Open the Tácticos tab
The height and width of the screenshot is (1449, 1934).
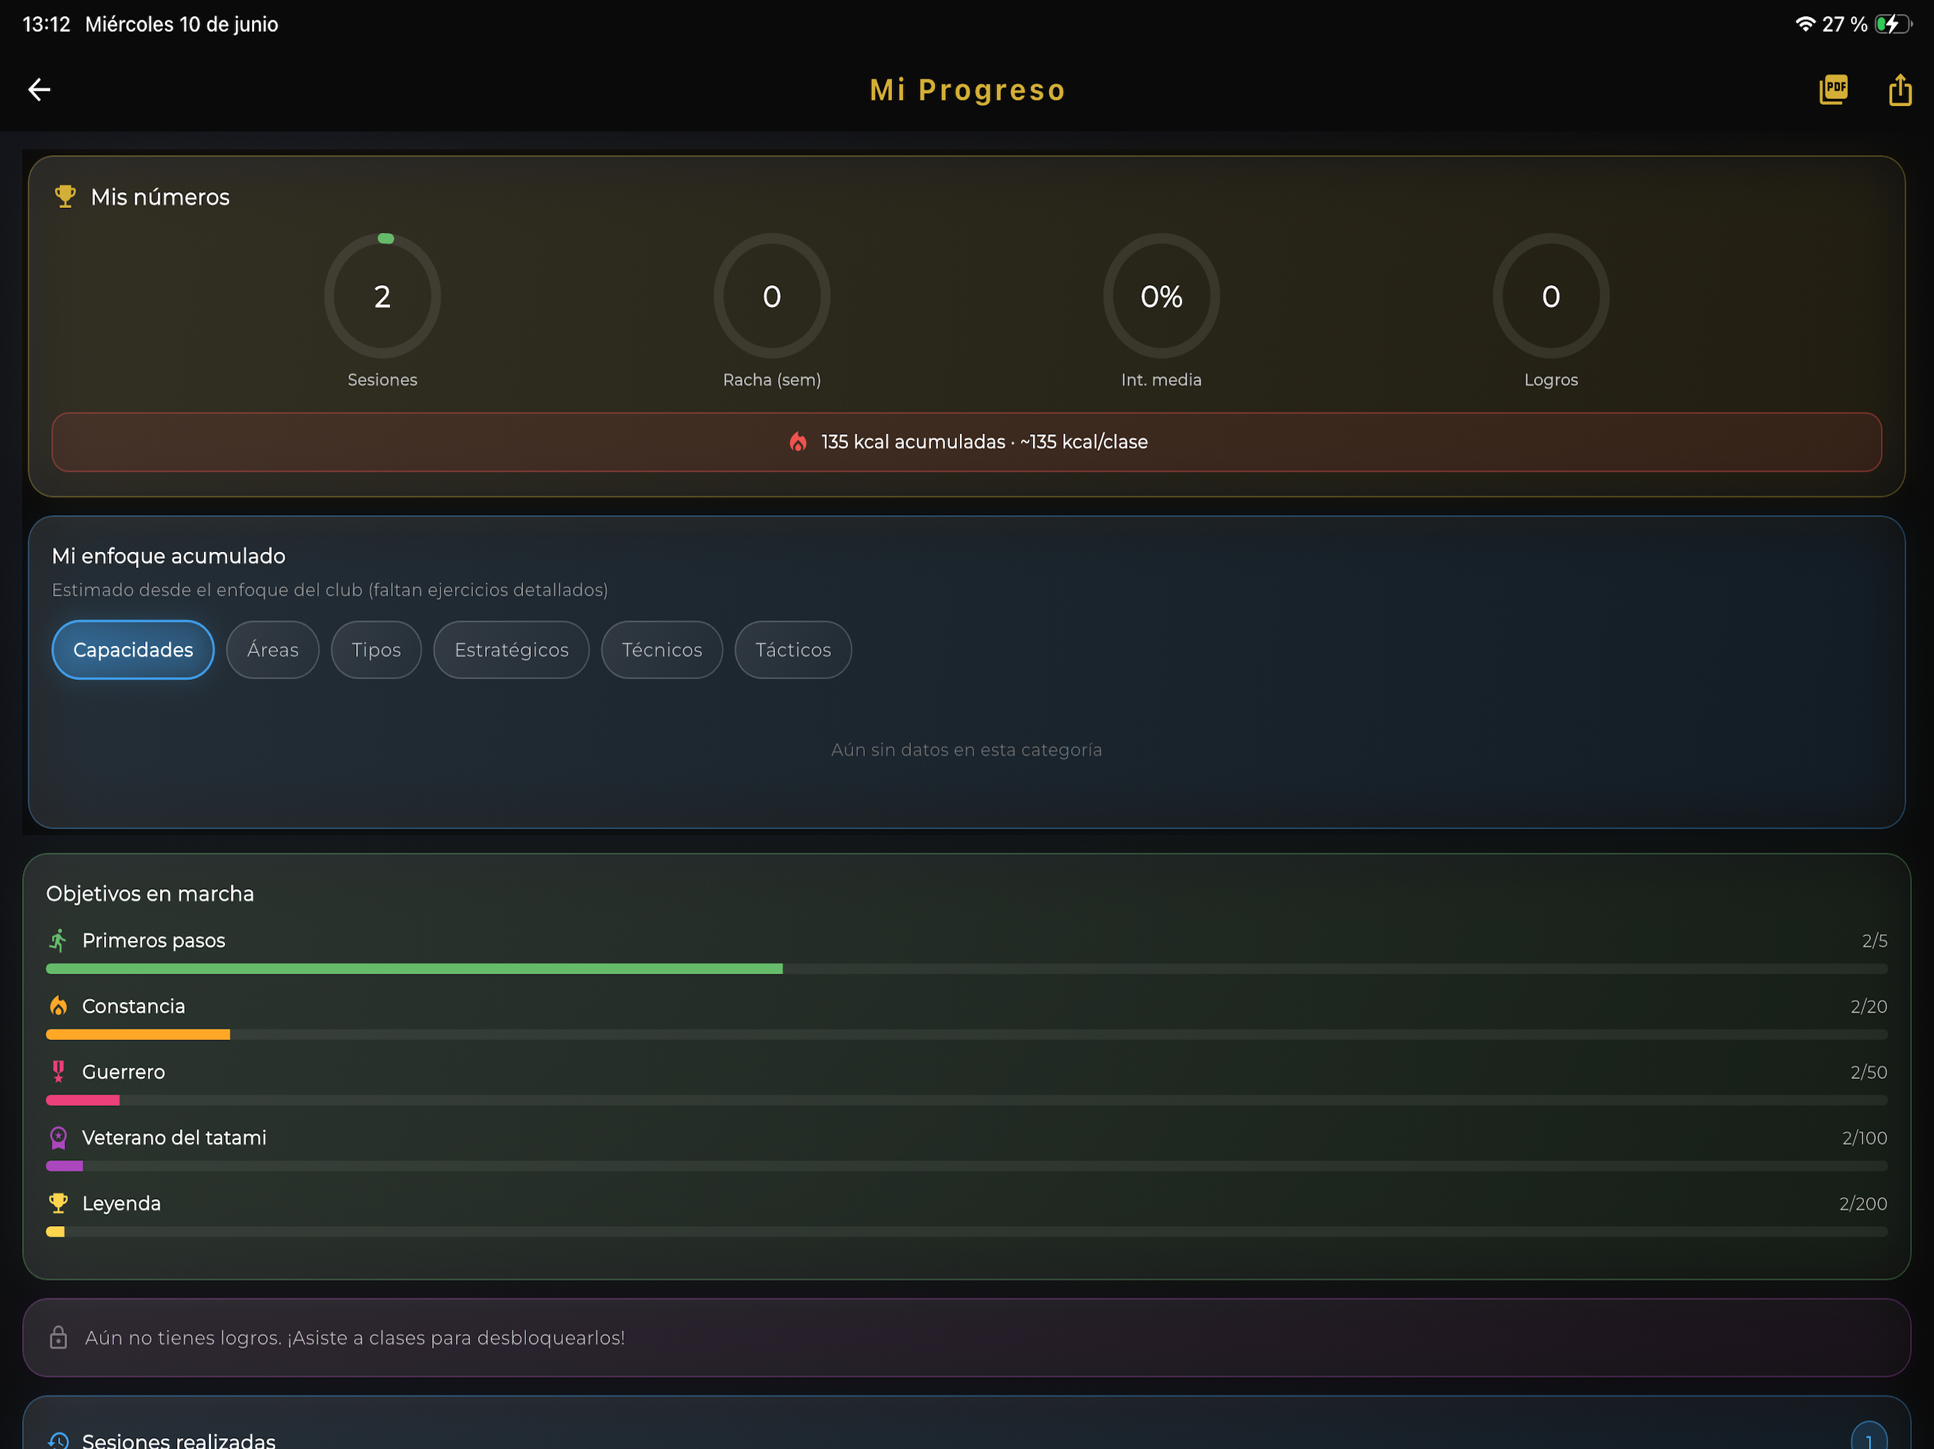(793, 650)
